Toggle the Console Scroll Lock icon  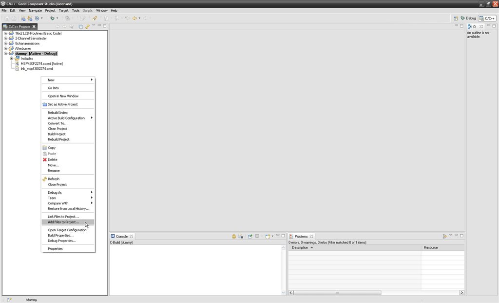(x=234, y=237)
